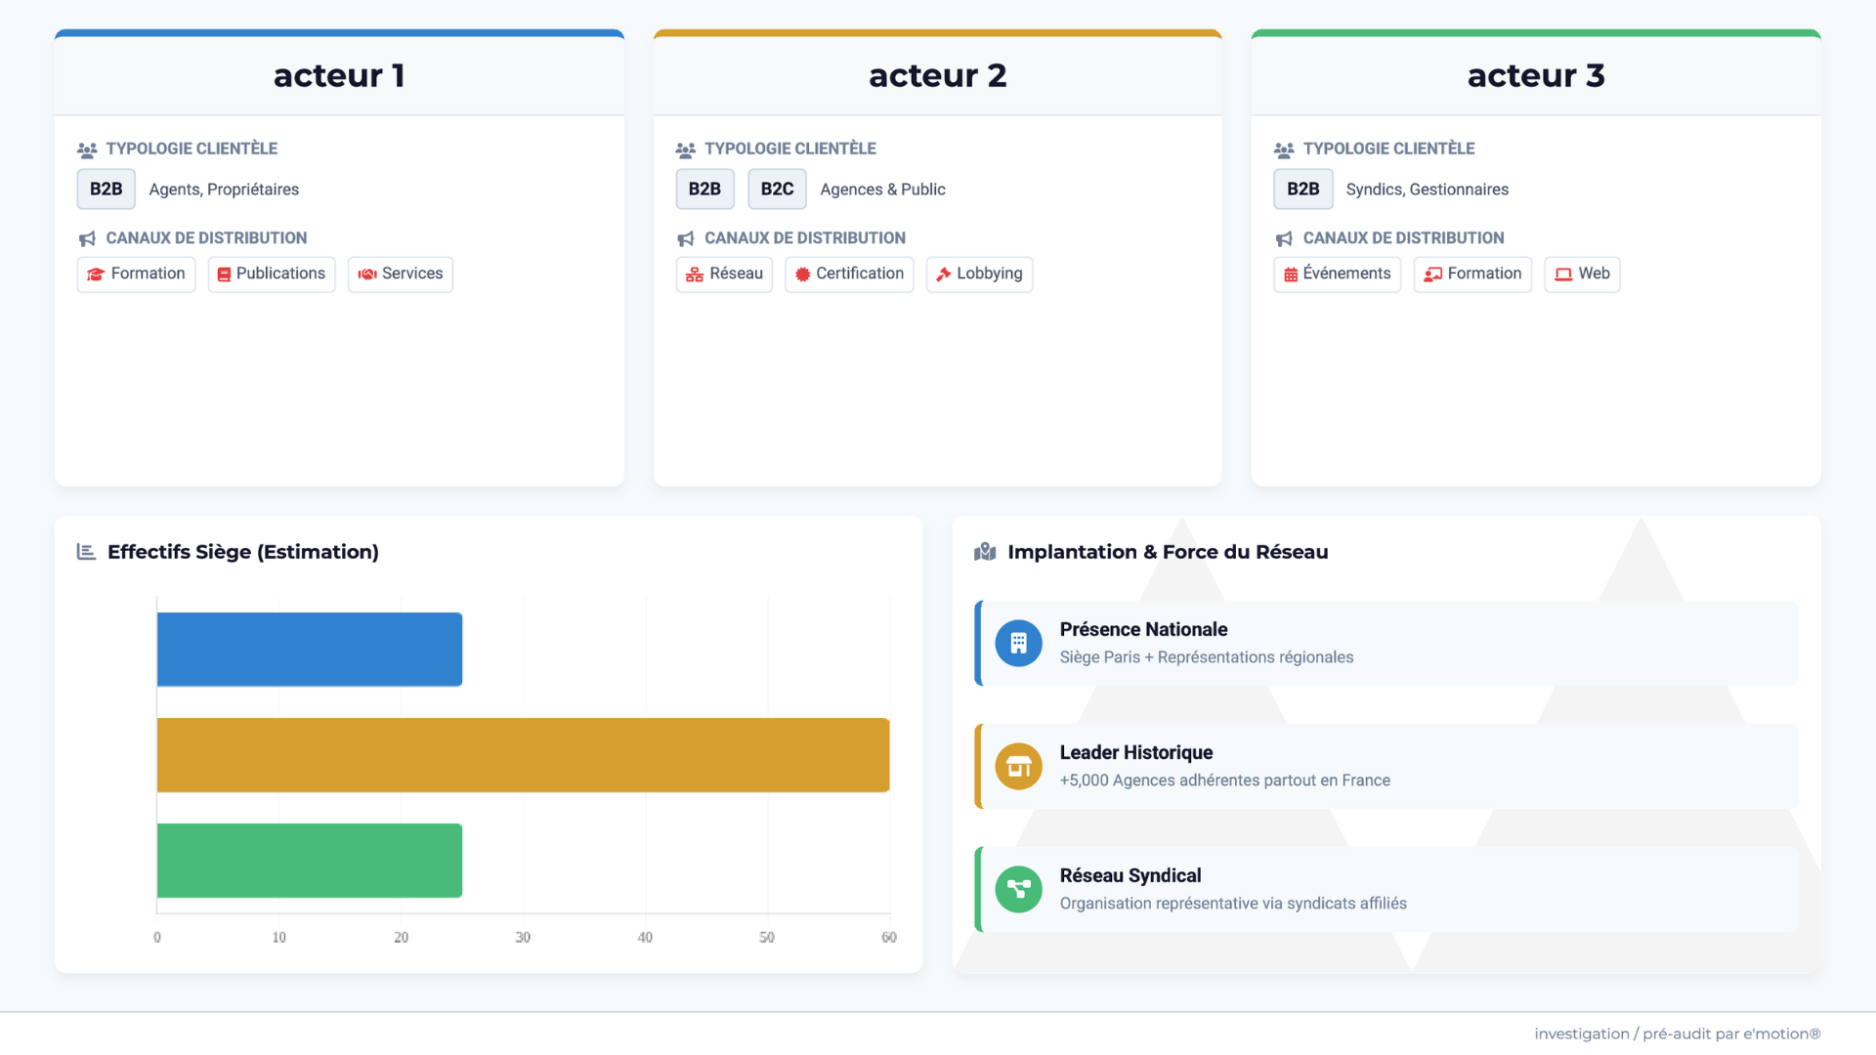
Task: Click the Services channel tag
Action: click(x=401, y=274)
